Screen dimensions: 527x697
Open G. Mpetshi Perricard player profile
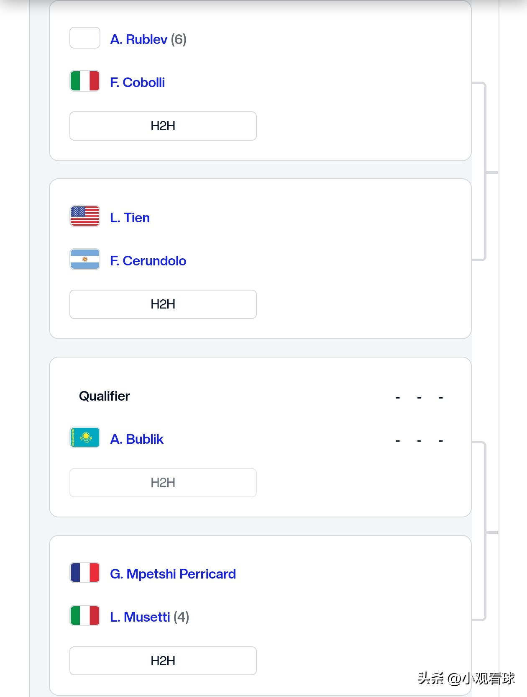[173, 574]
